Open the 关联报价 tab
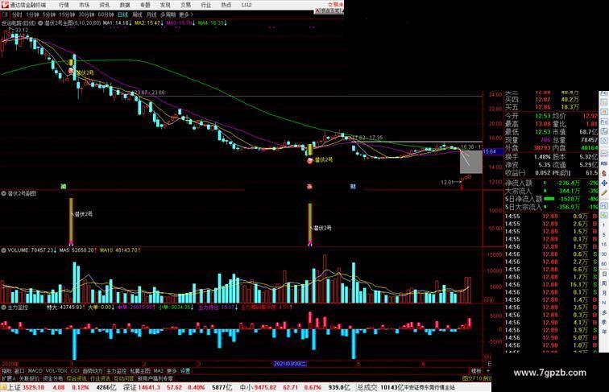This screenshot has width=609, height=392. tap(29, 378)
